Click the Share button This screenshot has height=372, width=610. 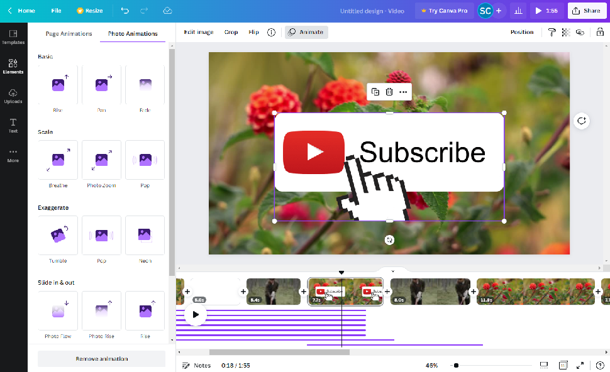click(587, 11)
